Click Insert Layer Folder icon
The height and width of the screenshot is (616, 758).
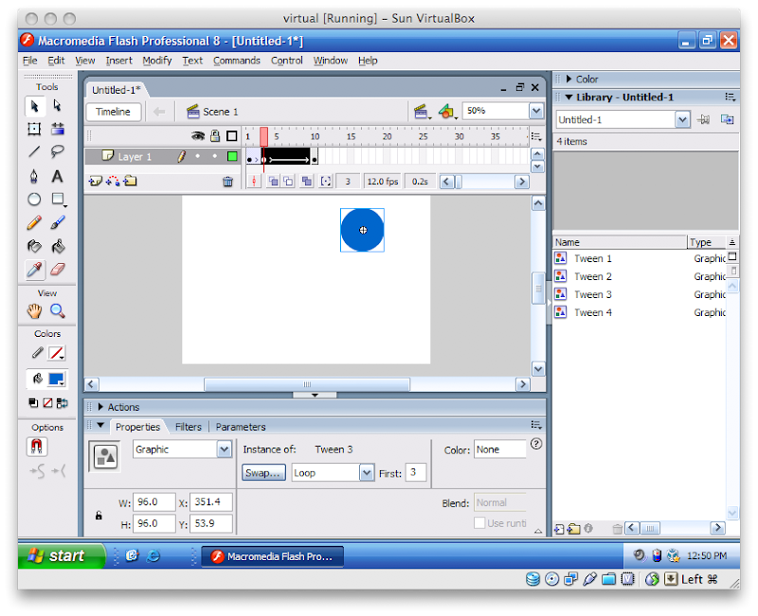tap(130, 182)
